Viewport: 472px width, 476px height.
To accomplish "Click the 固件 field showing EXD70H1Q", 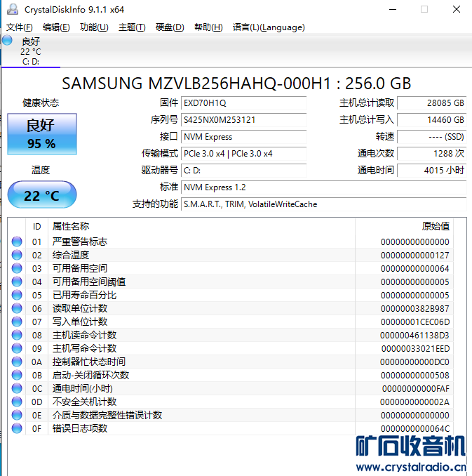I will [243, 103].
